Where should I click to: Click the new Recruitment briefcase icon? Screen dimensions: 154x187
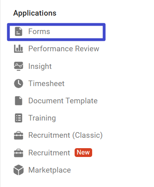click(x=18, y=153)
